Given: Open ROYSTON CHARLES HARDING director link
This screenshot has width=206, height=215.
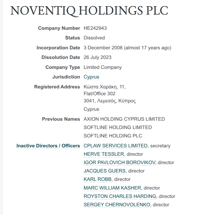Looking at the screenshot, I should 120,196.
